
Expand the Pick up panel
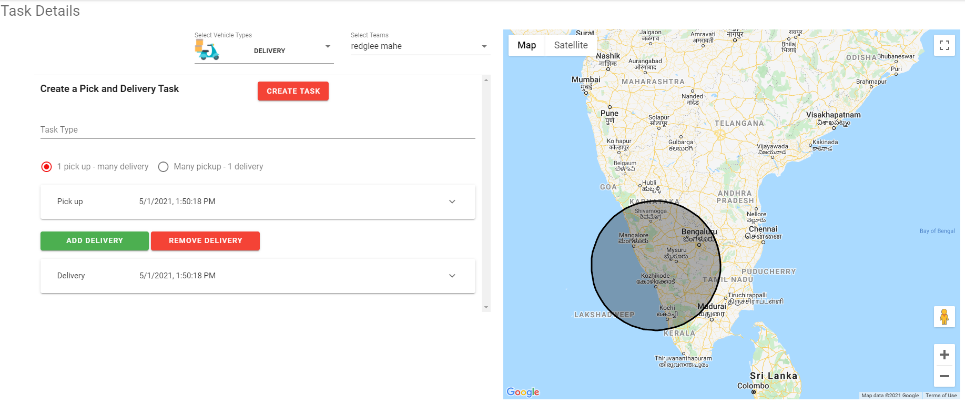coord(452,202)
